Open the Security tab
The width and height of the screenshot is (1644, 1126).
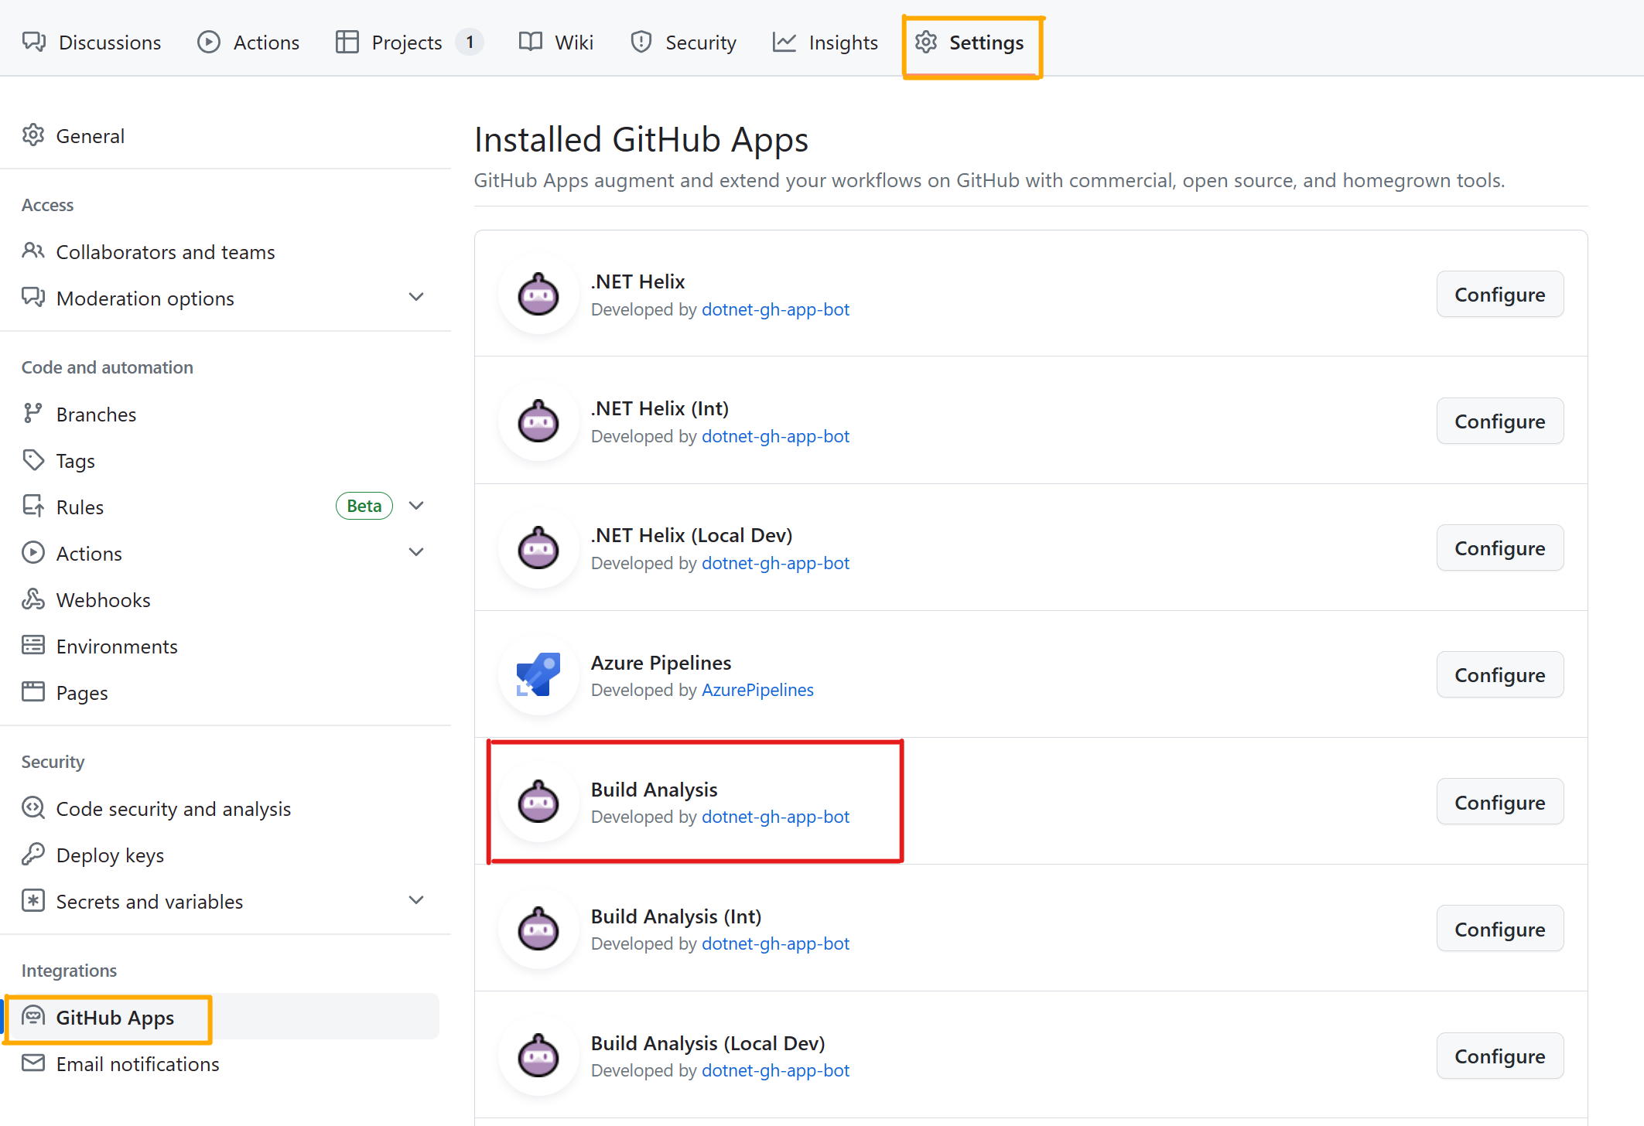[x=683, y=42]
